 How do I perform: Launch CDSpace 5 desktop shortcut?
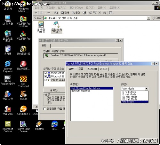23,110
